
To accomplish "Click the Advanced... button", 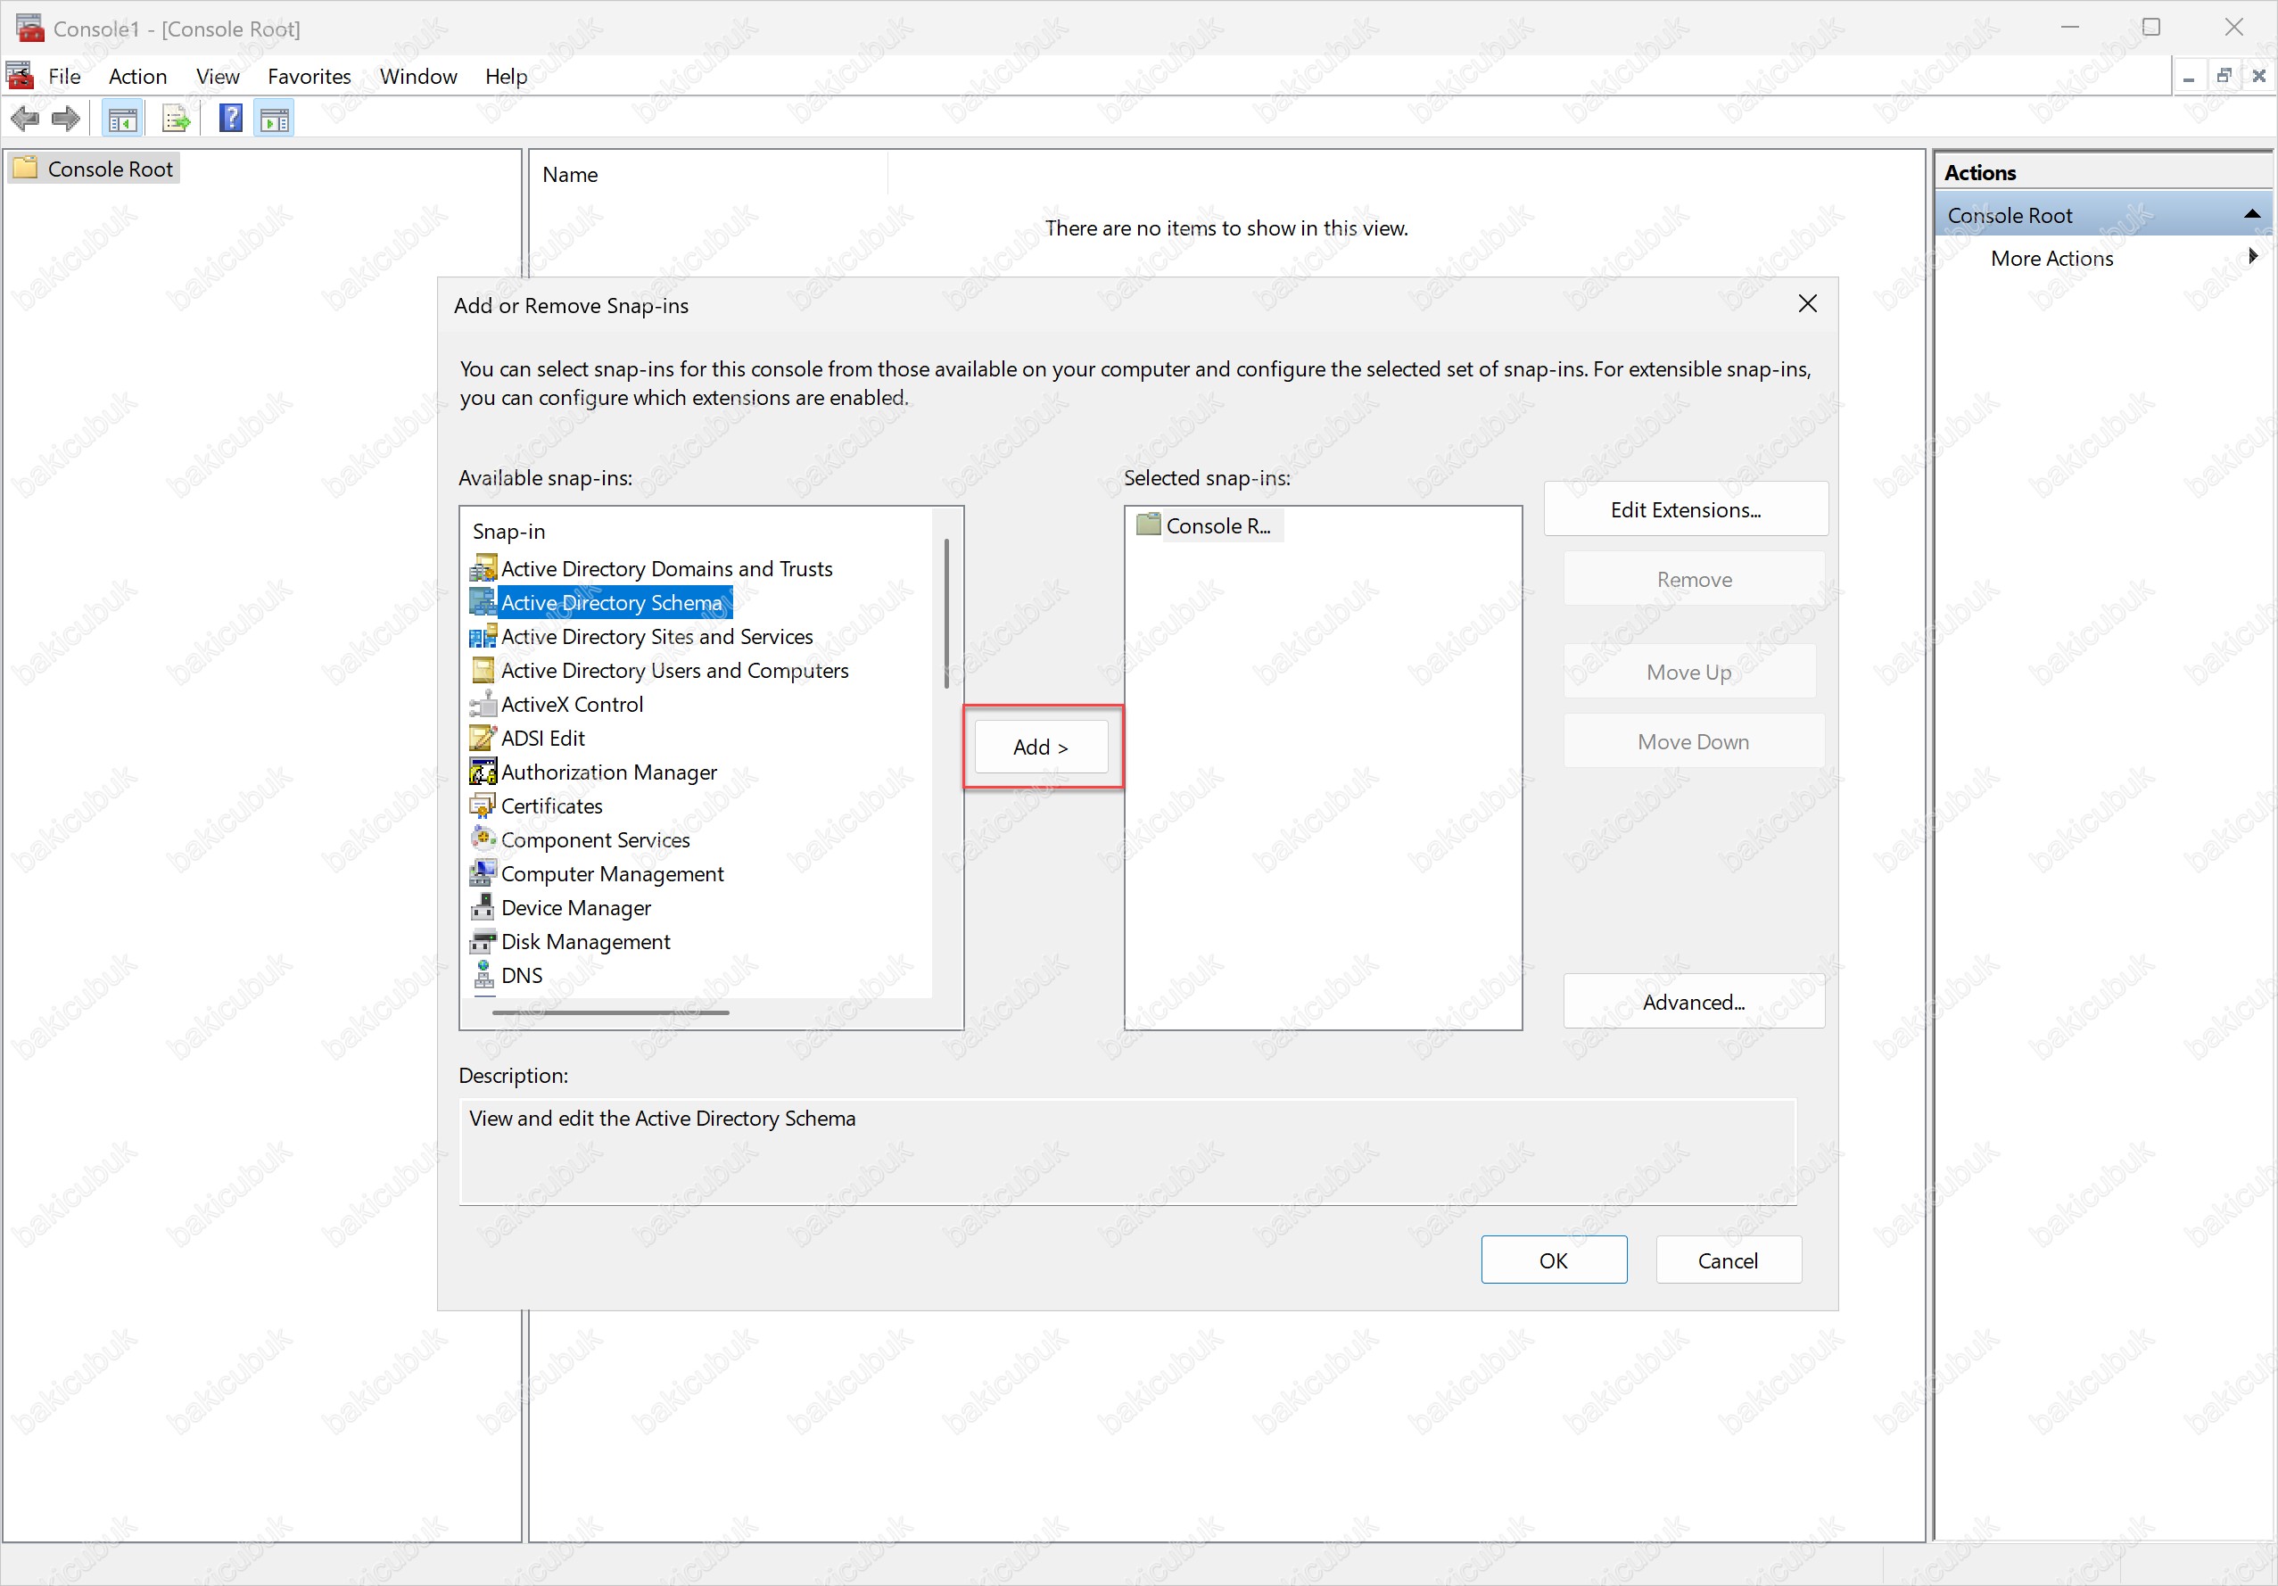I will 1694,1003.
